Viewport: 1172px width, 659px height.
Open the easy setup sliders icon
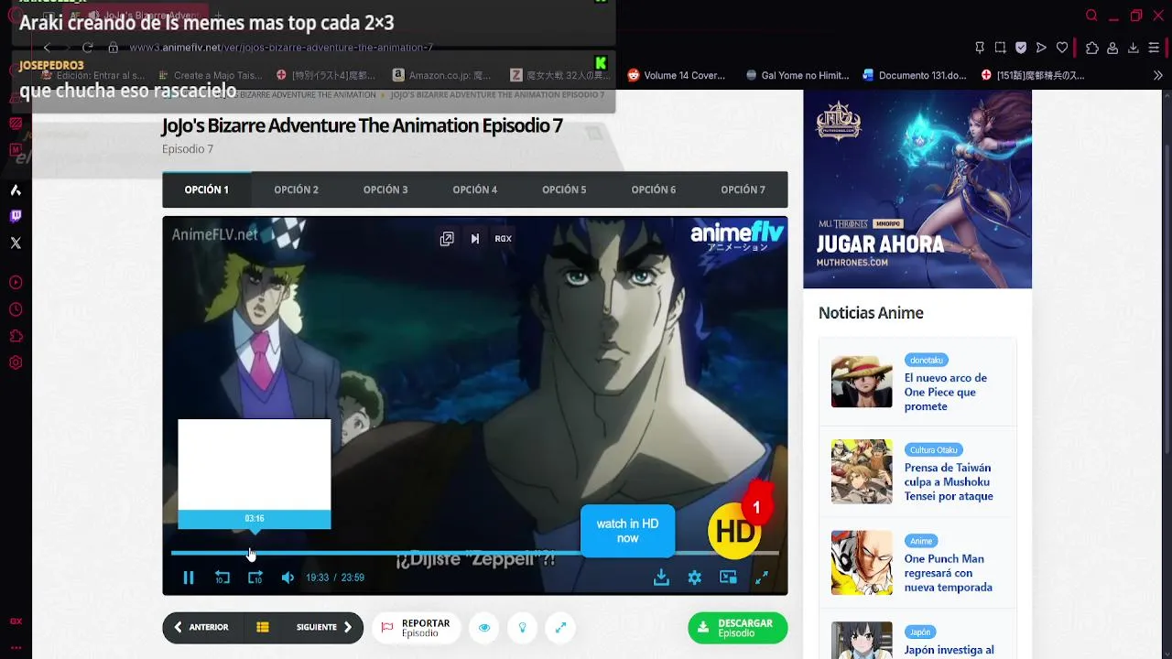[1154, 48]
